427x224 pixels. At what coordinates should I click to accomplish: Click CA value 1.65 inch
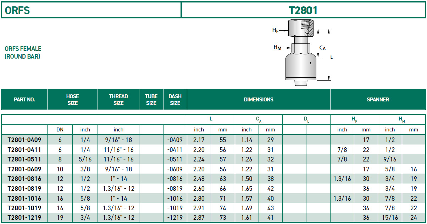247,189
